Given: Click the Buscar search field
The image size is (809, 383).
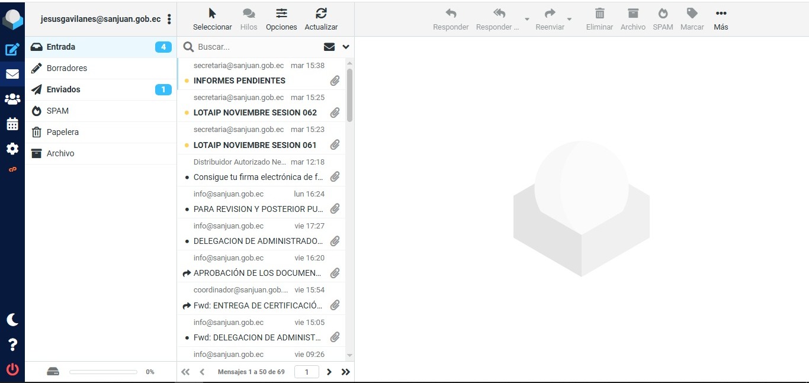Looking at the screenshot, I should (x=255, y=47).
